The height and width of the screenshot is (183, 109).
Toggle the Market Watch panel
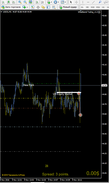33,7
